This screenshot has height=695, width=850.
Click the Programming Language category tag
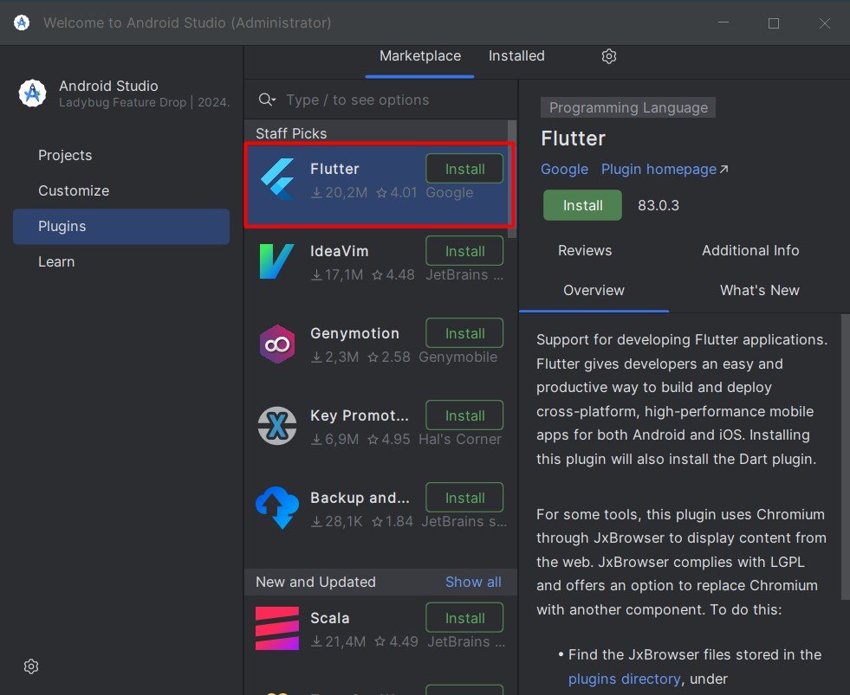[627, 107]
